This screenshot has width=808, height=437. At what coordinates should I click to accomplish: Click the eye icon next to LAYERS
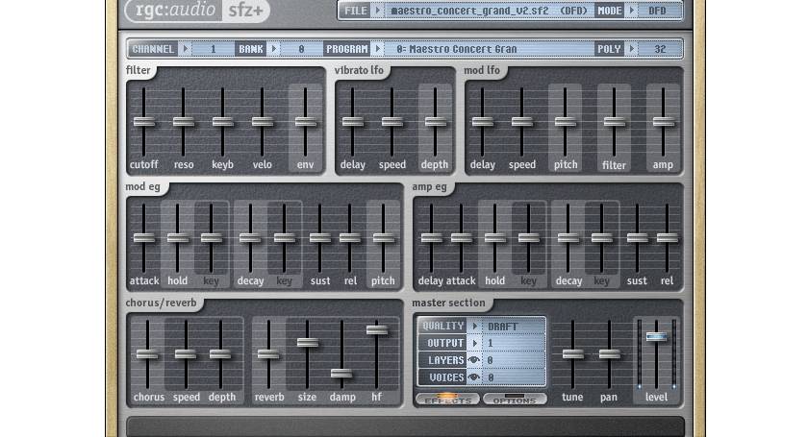[474, 360]
